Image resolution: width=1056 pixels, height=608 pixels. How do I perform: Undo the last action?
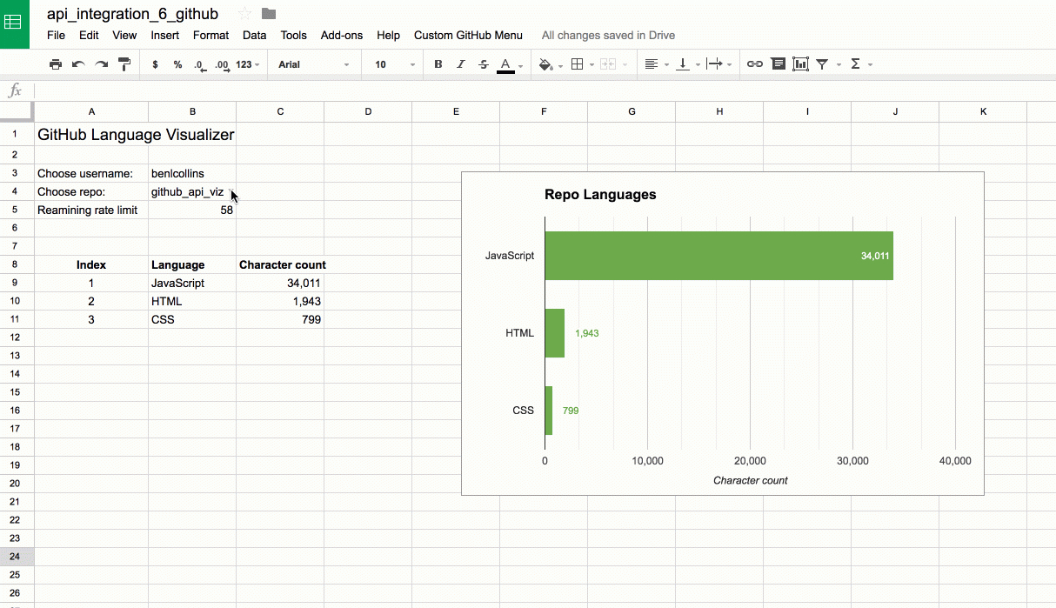[x=77, y=63]
